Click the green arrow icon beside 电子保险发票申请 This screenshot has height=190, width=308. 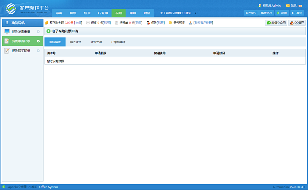coord(48,31)
